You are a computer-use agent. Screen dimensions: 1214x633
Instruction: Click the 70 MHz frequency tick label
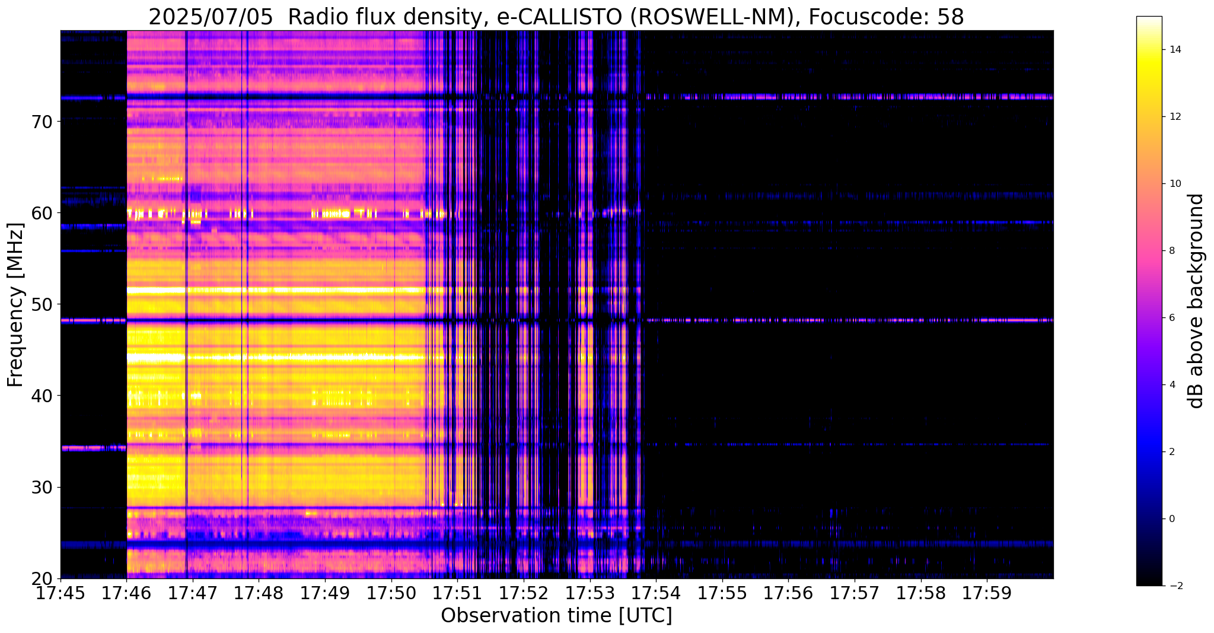click(x=42, y=122)
